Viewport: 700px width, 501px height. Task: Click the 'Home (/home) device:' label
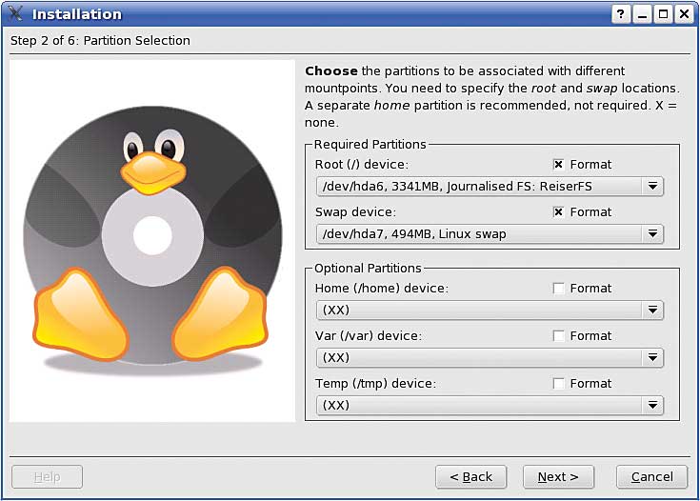coord(382,289)
